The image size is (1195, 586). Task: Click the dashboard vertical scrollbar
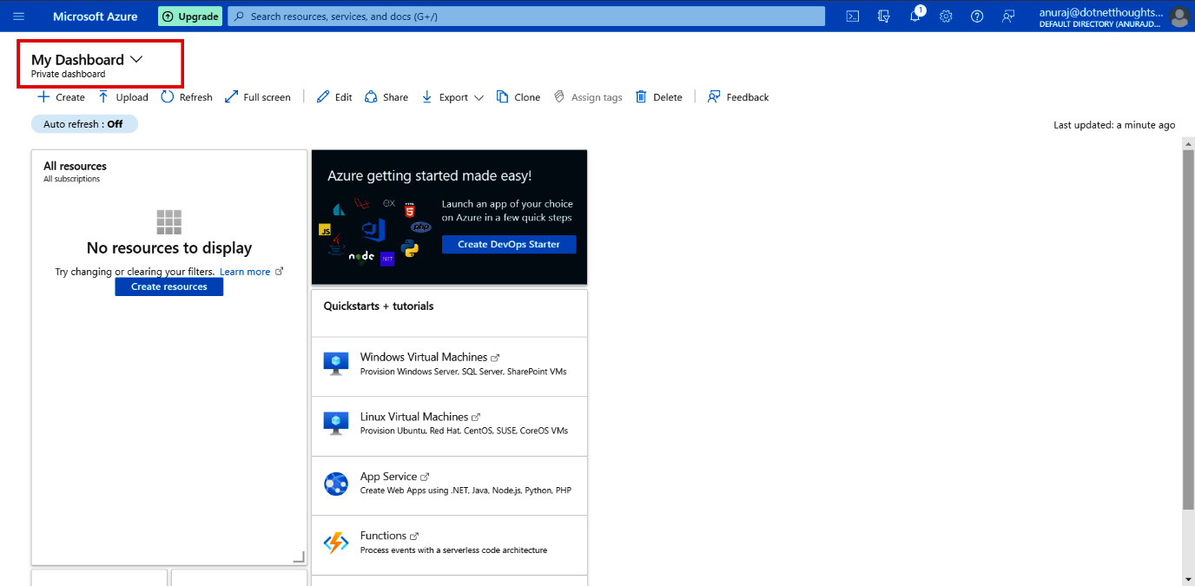point(1188,330)
